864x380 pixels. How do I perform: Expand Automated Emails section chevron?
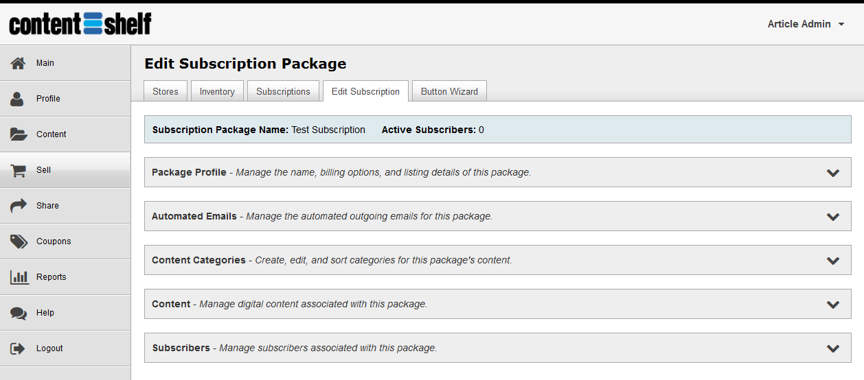[833, 217]
